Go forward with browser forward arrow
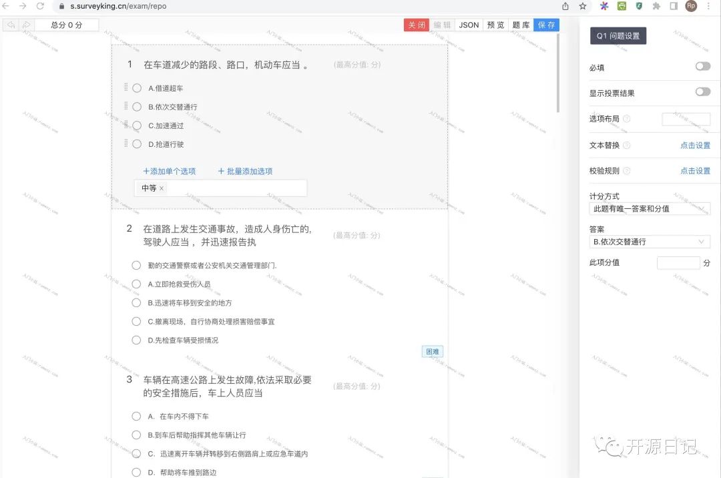 coord(23,6)
